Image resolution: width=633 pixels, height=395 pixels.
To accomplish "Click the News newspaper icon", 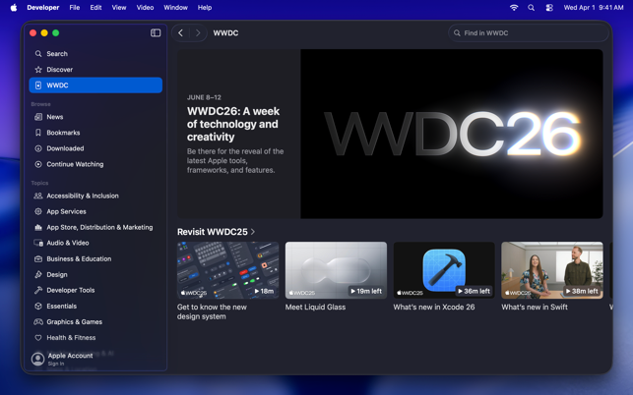I will pos(38,117).
